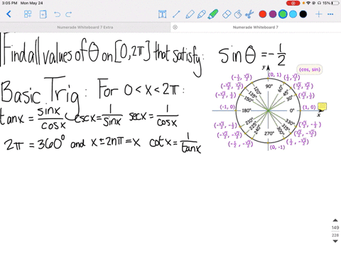Tap the current page number 149

335,227
